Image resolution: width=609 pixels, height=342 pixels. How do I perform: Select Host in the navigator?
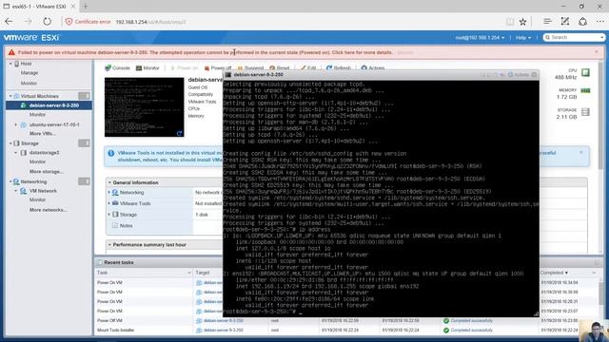[26, 64]
